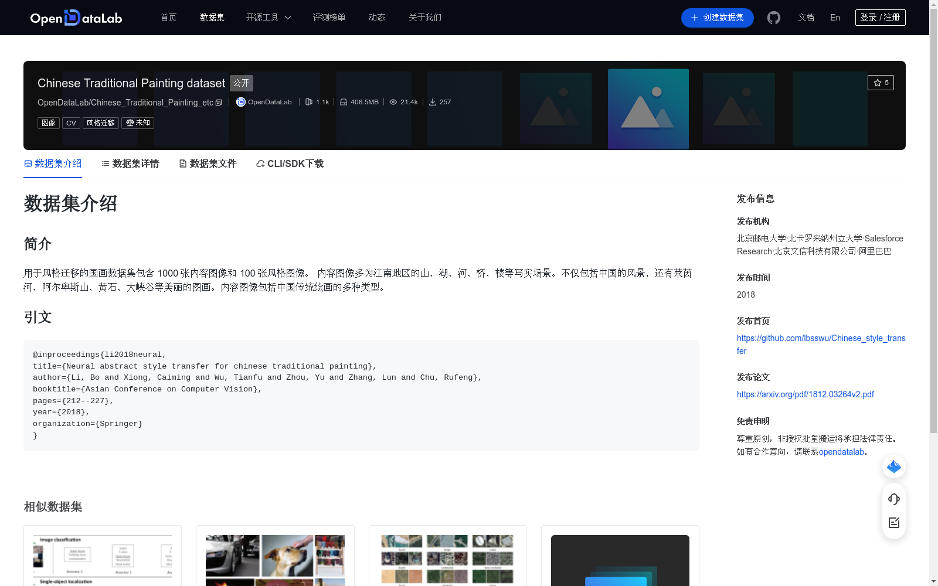Switch to the 数据集详情 tab

coord(130,163)
